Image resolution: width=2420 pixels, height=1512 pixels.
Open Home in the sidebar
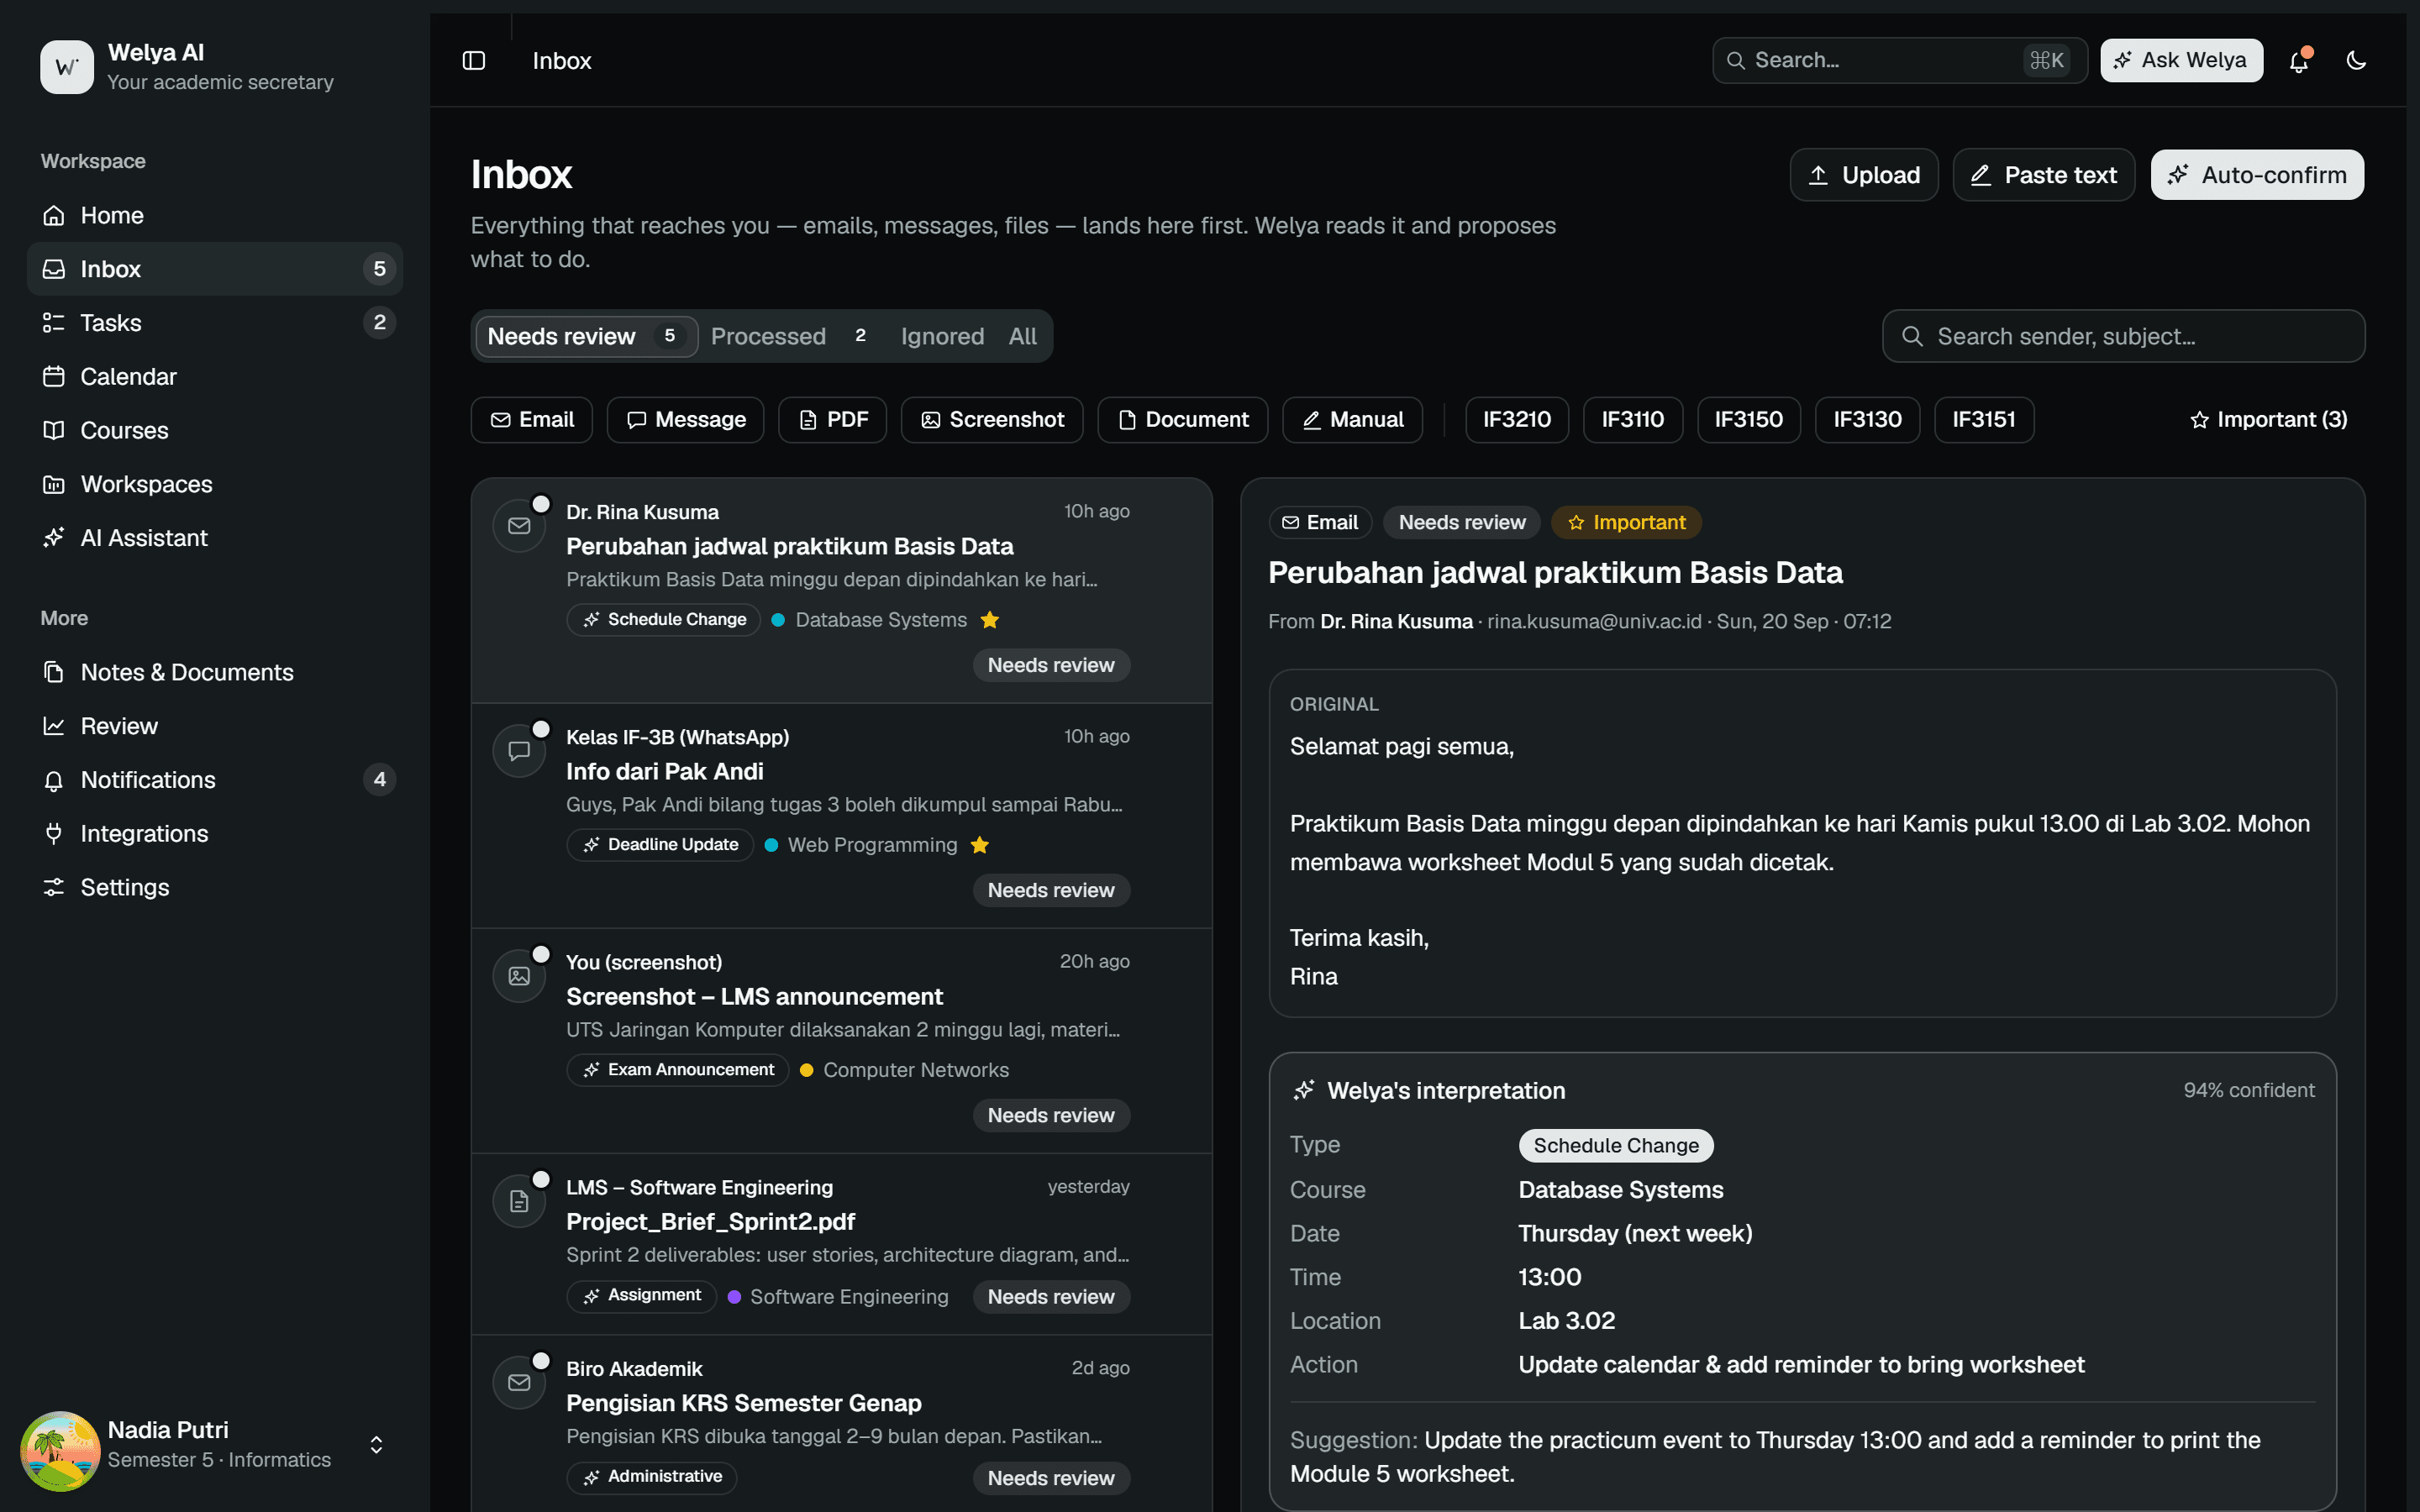tap(215, 215)
